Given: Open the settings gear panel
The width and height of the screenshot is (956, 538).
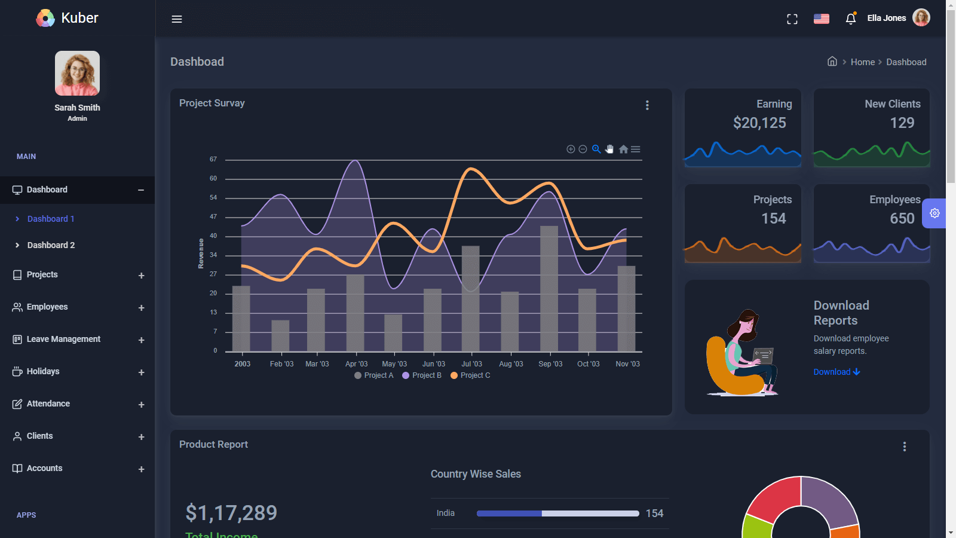Looking at the screenshot, I should click(934, 213).
